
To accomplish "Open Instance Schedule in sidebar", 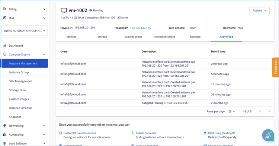I will pos(20,108).
